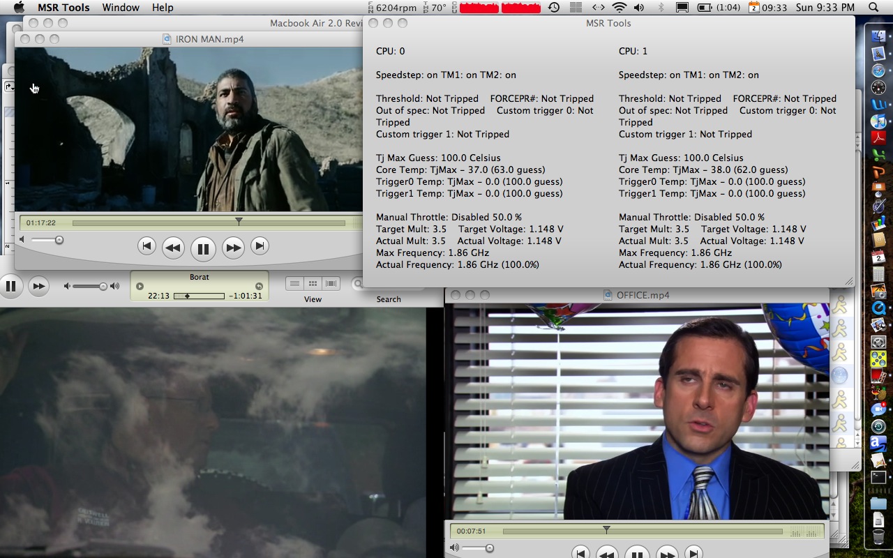Click the IRON MAN.mp4 timeline playhead
Image resolution: width=893 pixels, height=558 pixels.
(239, 222)
